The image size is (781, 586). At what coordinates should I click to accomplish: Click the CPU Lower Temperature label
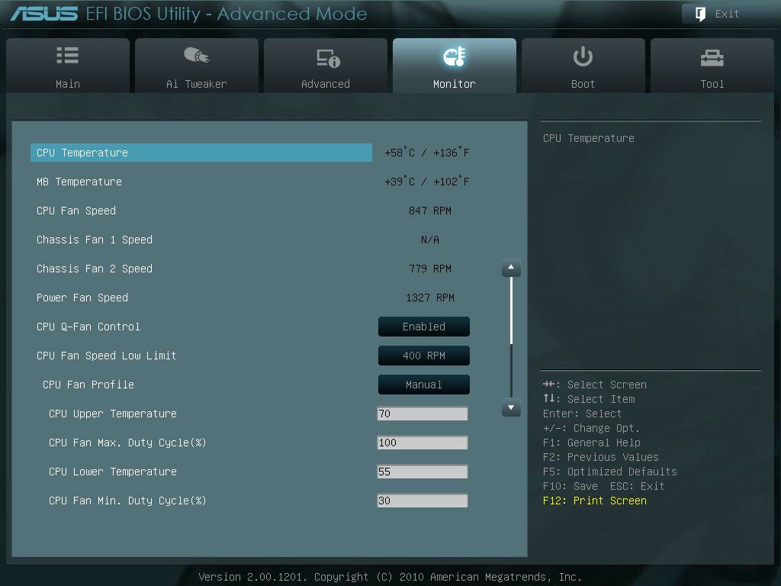pos(113,472)
